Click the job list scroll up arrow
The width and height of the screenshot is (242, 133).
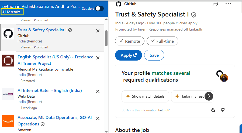click(x=106, y=19)
